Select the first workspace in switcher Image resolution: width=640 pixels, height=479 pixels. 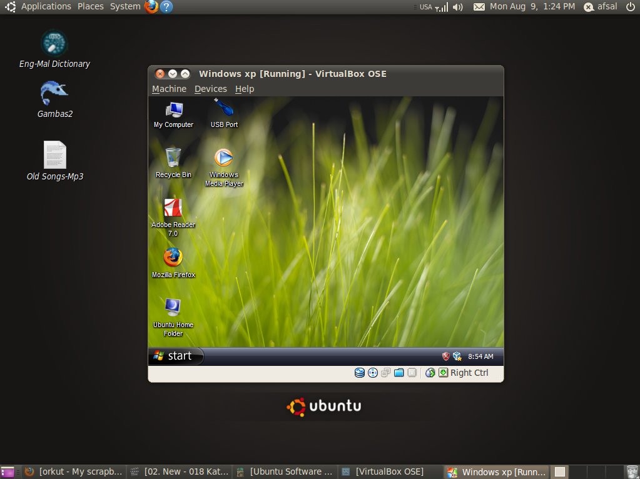click(559, 472)
